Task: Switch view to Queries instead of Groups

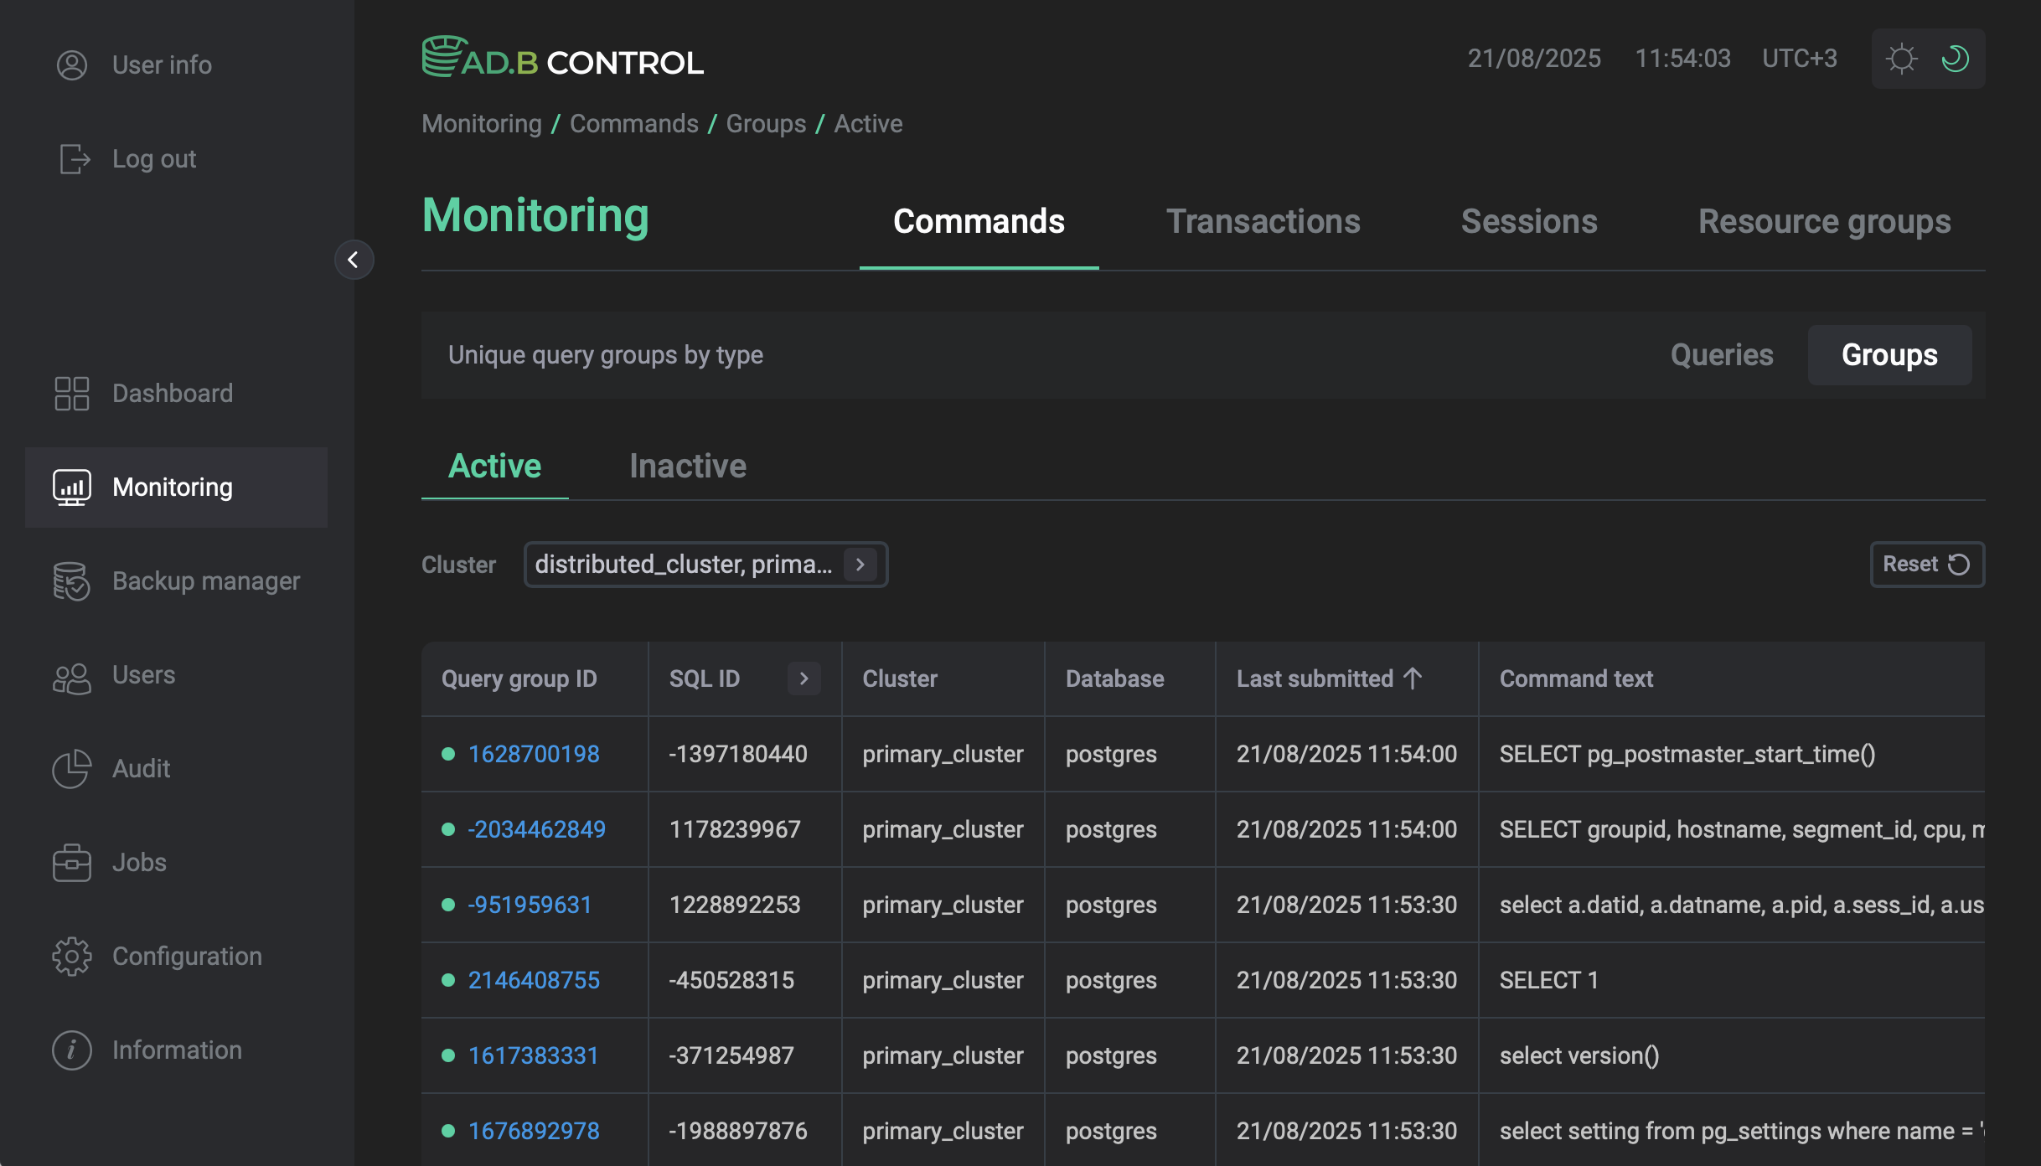Action: 1722,355
